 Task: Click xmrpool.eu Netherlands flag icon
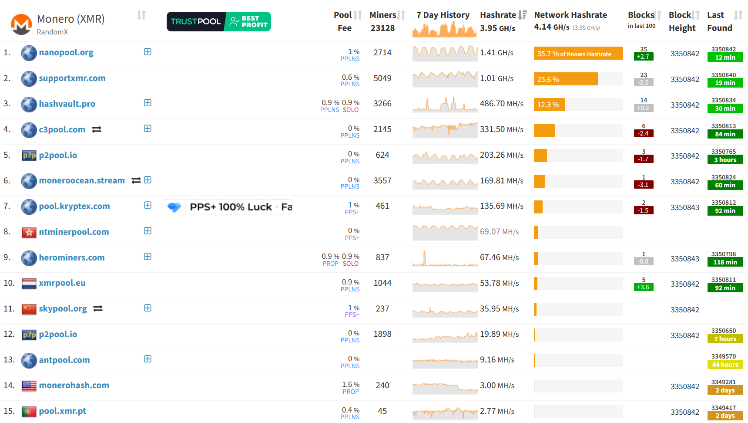(x=29, y=284)
